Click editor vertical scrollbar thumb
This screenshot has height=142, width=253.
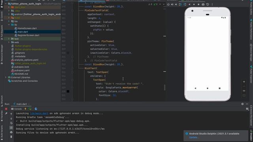pos(164,88)
